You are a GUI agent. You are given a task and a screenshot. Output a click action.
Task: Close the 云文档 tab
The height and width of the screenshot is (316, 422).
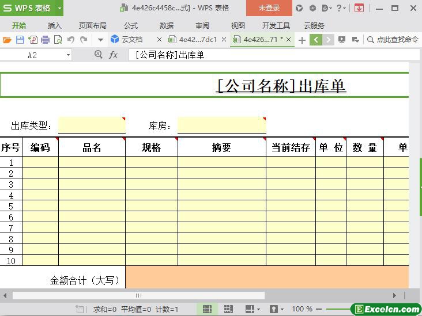point(159,40)
